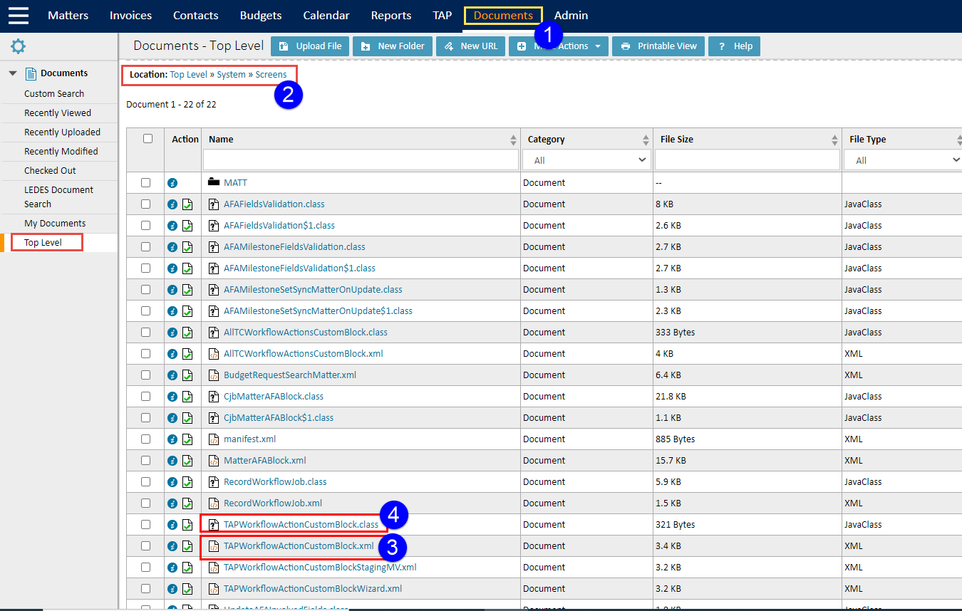Check the TAPWorkflowActionCustomBlock.xml row checkbox
Screen dimensions: 962x611
coord(146,546)
